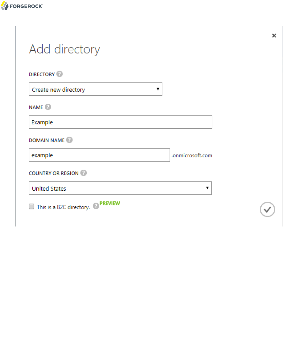
Task: Click the COUNTRY OR REGION field label
Action: [x=54, y=173]
